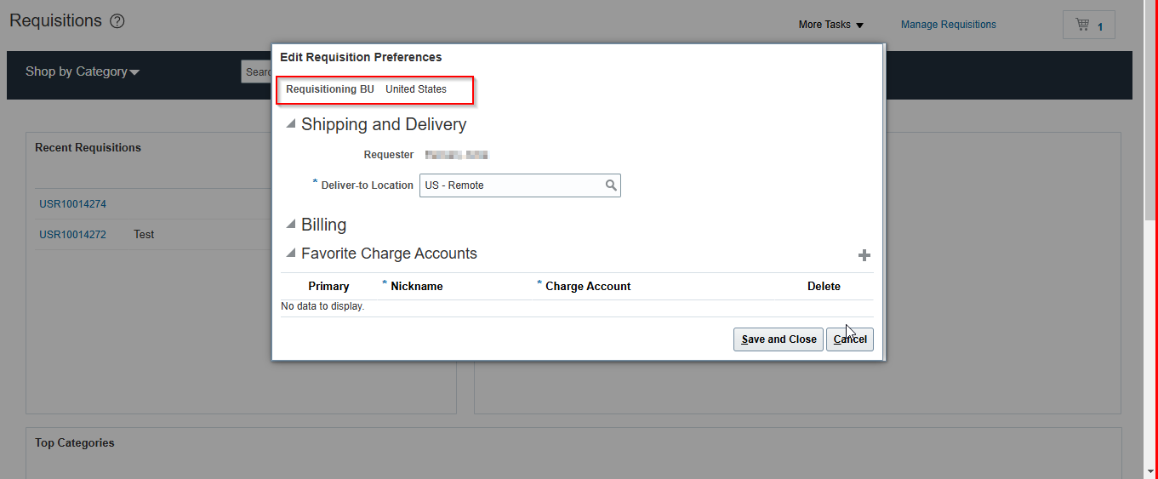Click the Top Categories heading
The width and height of the screenshot is (1158, 479).
[75, 443]
